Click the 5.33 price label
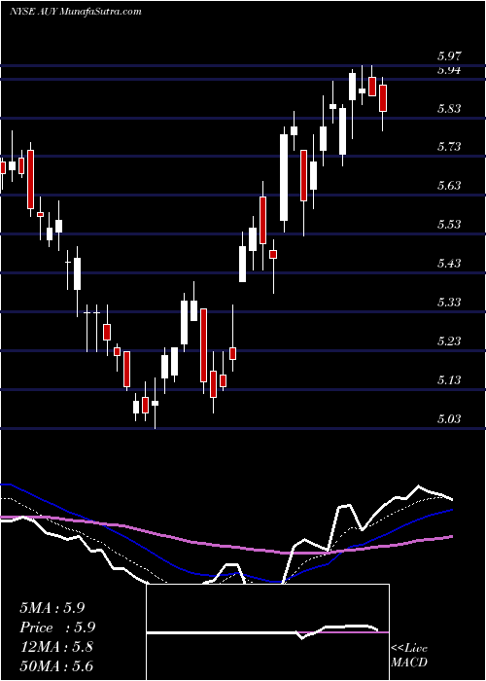486x681 pixels. point(449,302)
